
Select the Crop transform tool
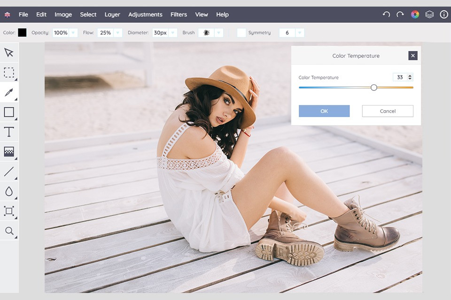(9, 211)
